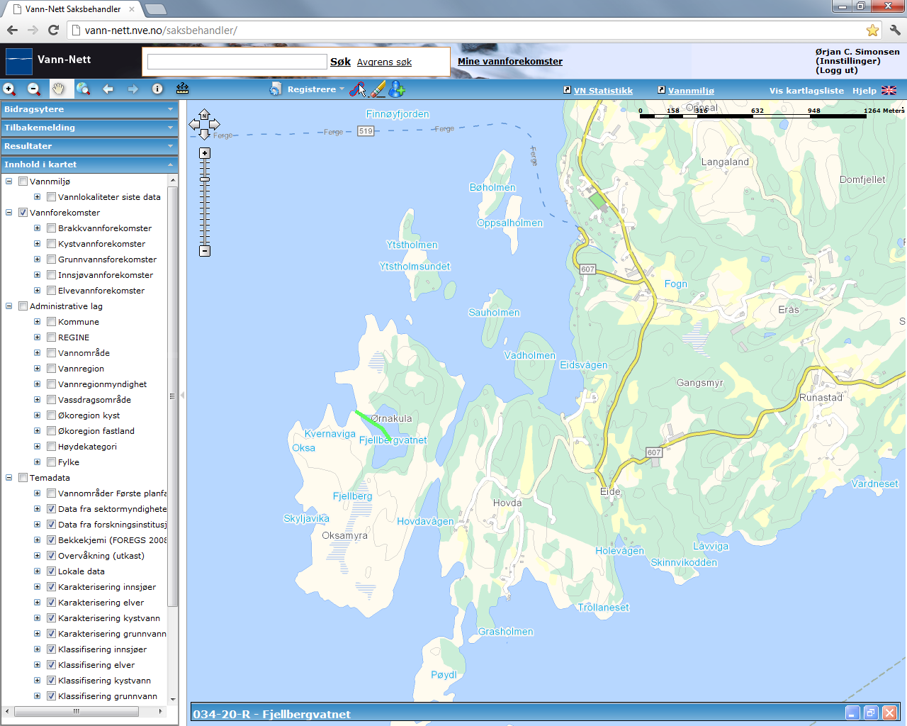
Task: Open the Vis kartlagsliste menu item
Action: (x=806, y=91)
